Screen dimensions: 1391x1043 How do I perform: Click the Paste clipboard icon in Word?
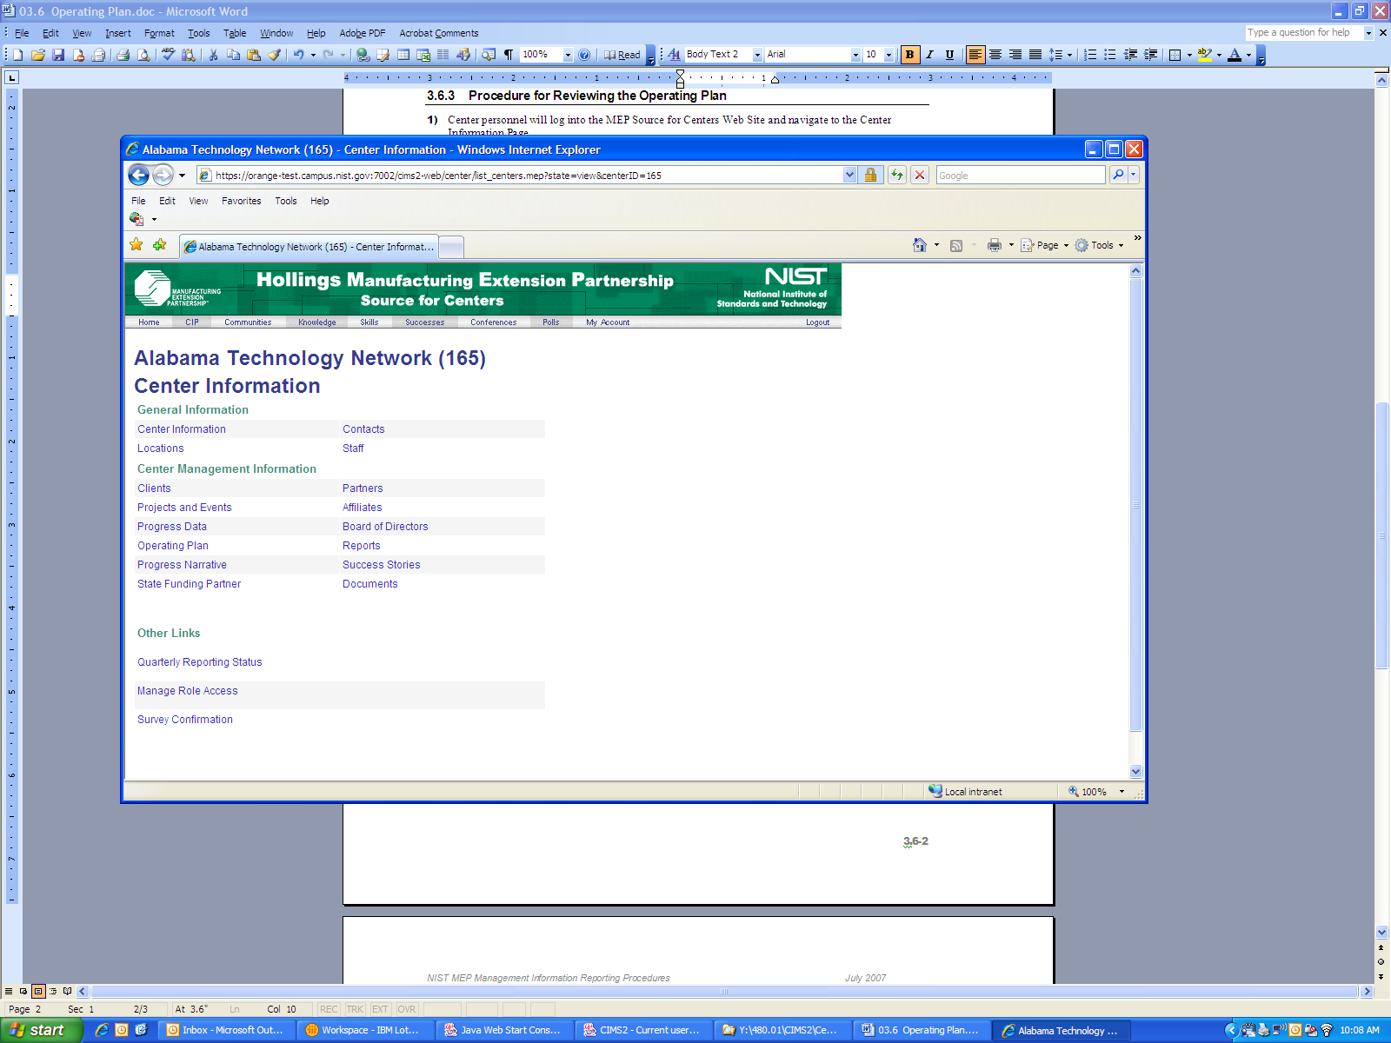click(254, 55)
